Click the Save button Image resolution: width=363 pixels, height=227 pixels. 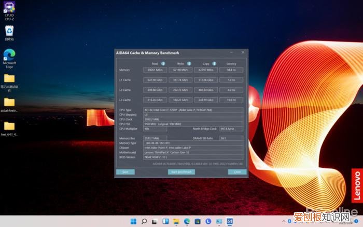(125, 172)
